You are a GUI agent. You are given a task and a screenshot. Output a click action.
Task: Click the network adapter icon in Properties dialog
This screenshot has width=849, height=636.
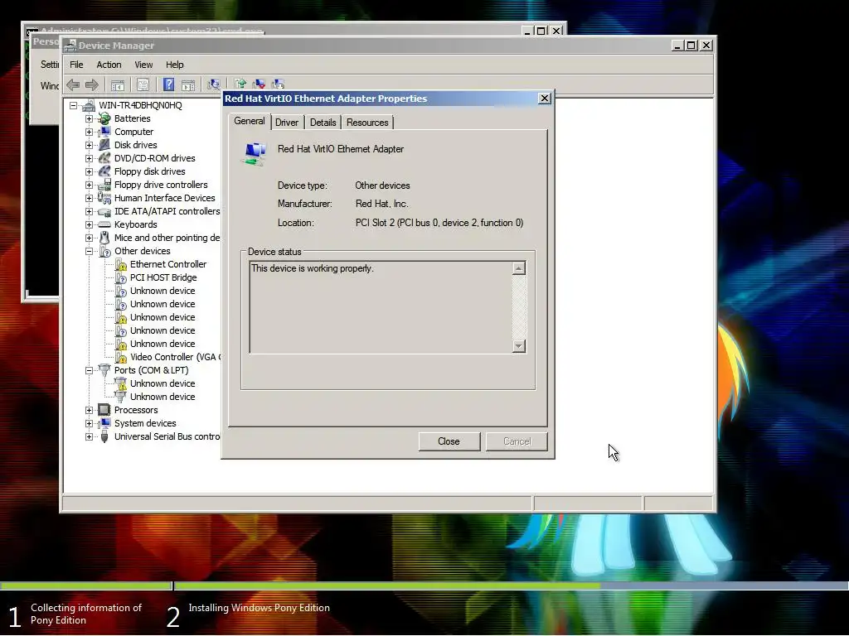tap(255, 153)
